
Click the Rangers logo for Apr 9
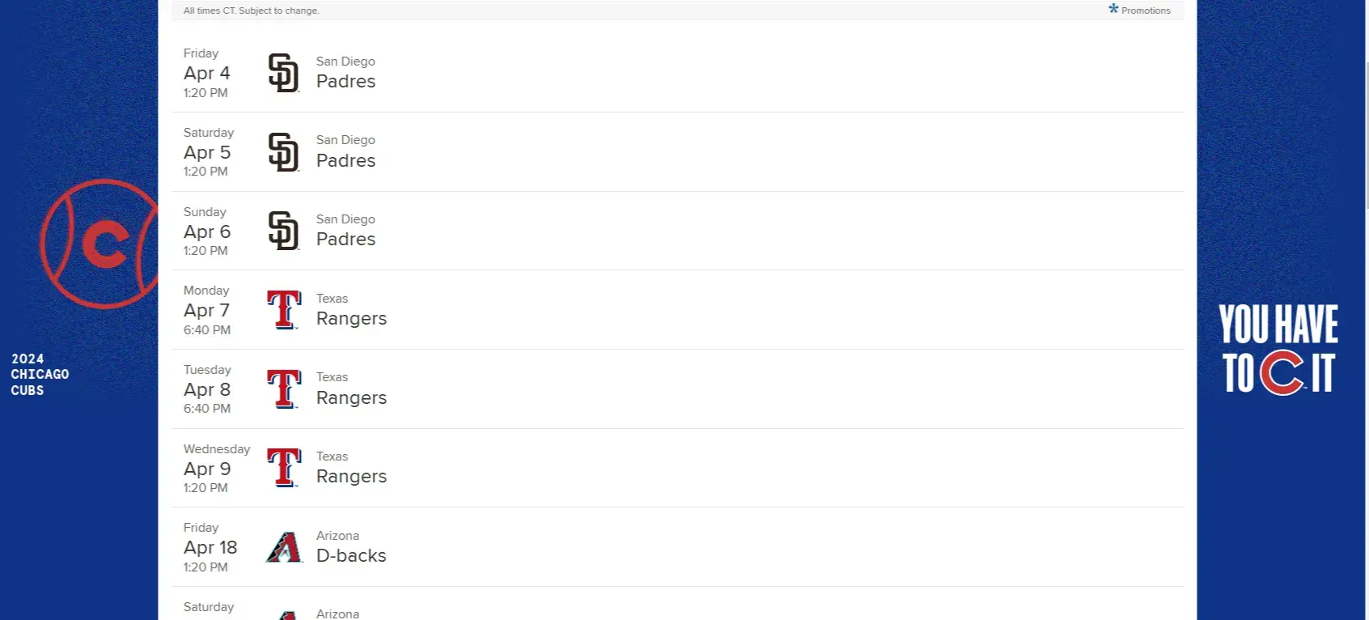(284, 468)
